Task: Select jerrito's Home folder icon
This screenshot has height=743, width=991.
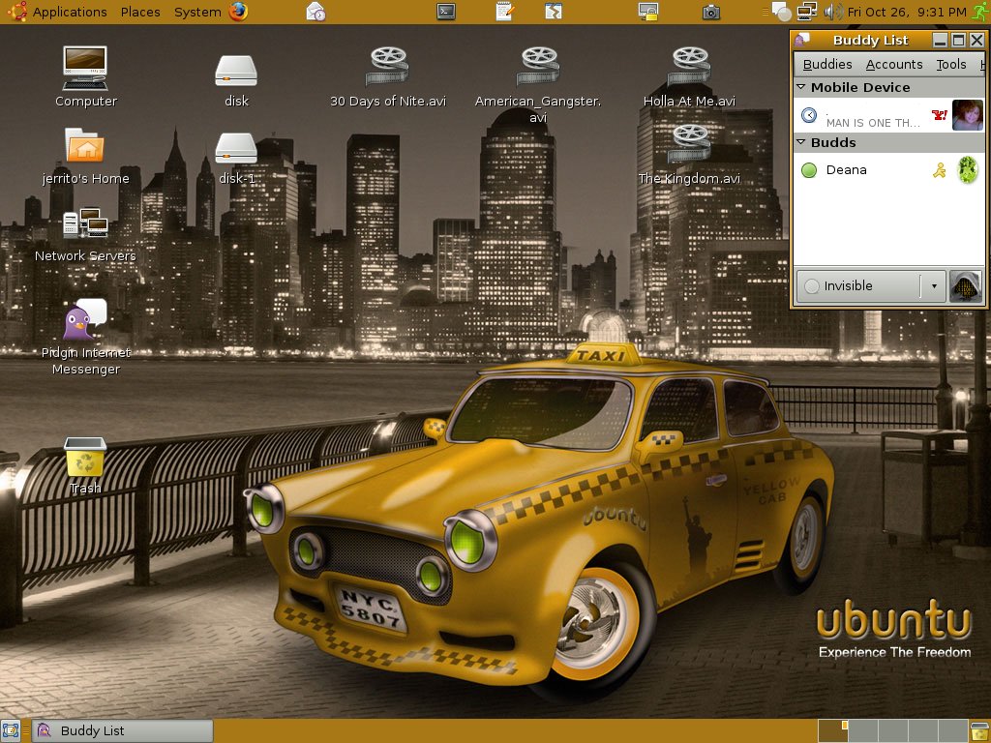Action: tap(85, 156)
